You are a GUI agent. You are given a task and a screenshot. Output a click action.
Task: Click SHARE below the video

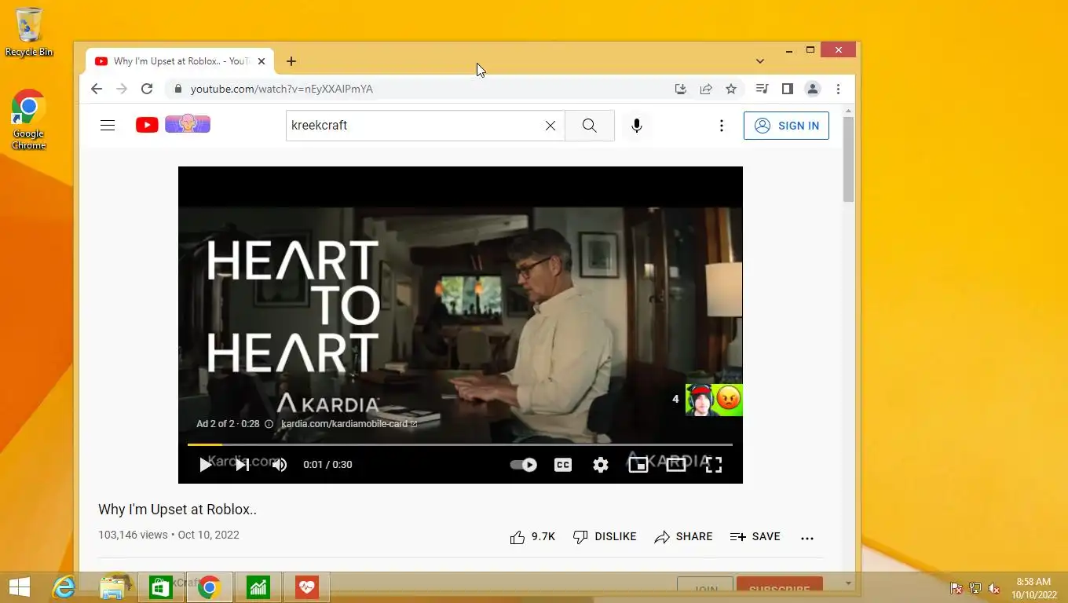click(683, 537)
